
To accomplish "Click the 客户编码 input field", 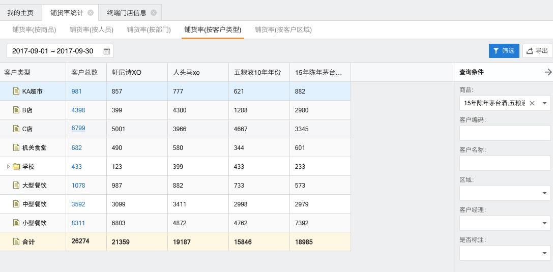I will tap(505, 133).
